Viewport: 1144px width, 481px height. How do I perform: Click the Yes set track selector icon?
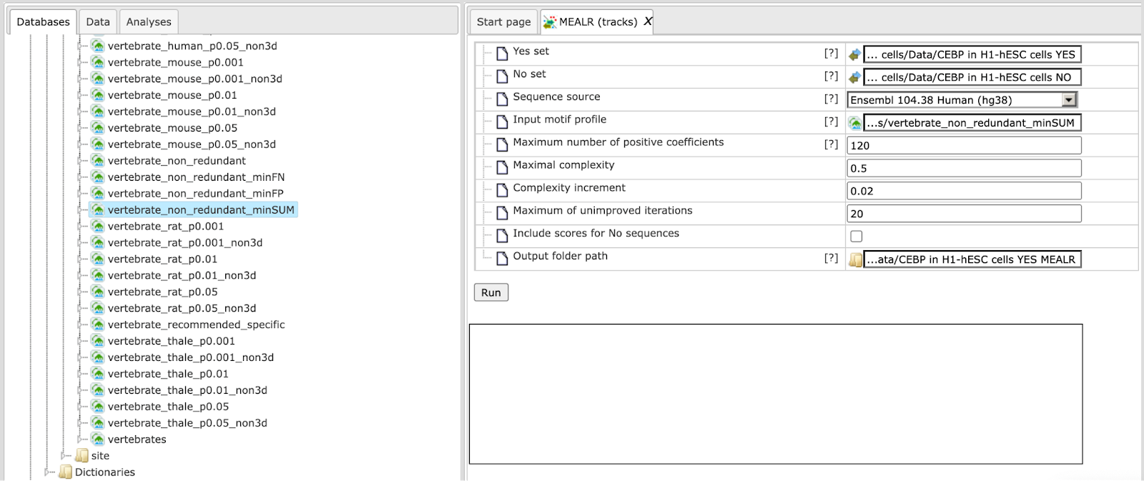coord(854,54)
